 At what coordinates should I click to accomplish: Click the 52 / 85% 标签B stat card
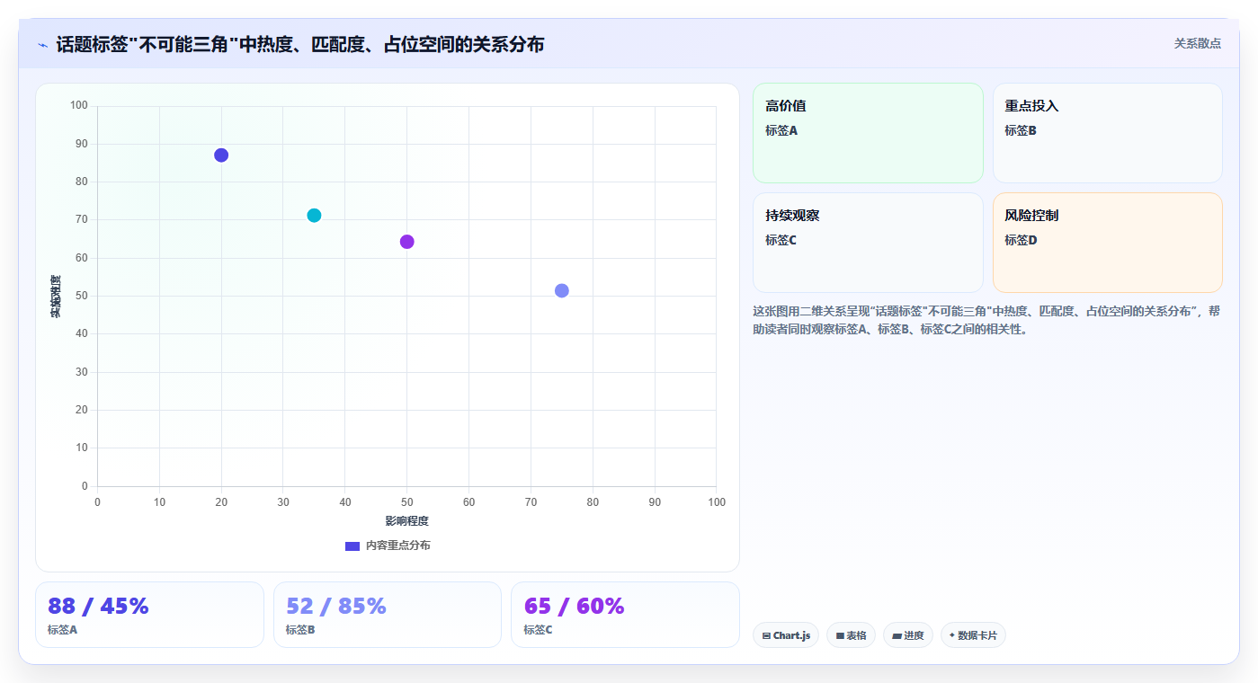click(388, 615)
